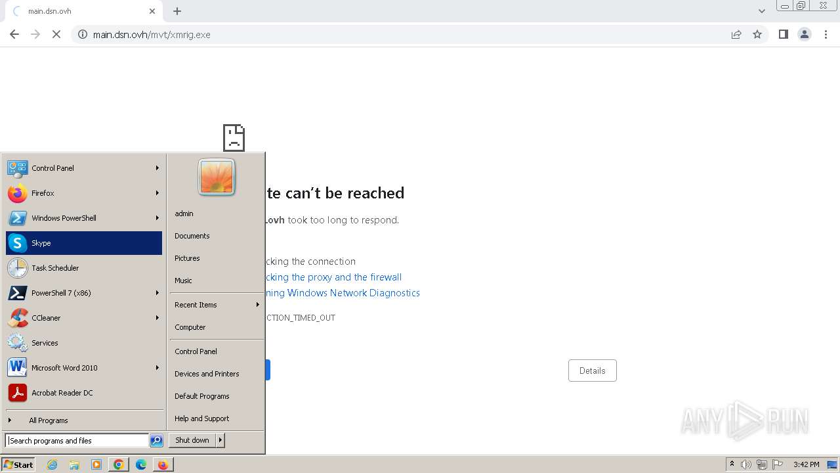Screen dimensions: 840x473
Task: Launch Skype from the Start menu
Action: (84, 243)
